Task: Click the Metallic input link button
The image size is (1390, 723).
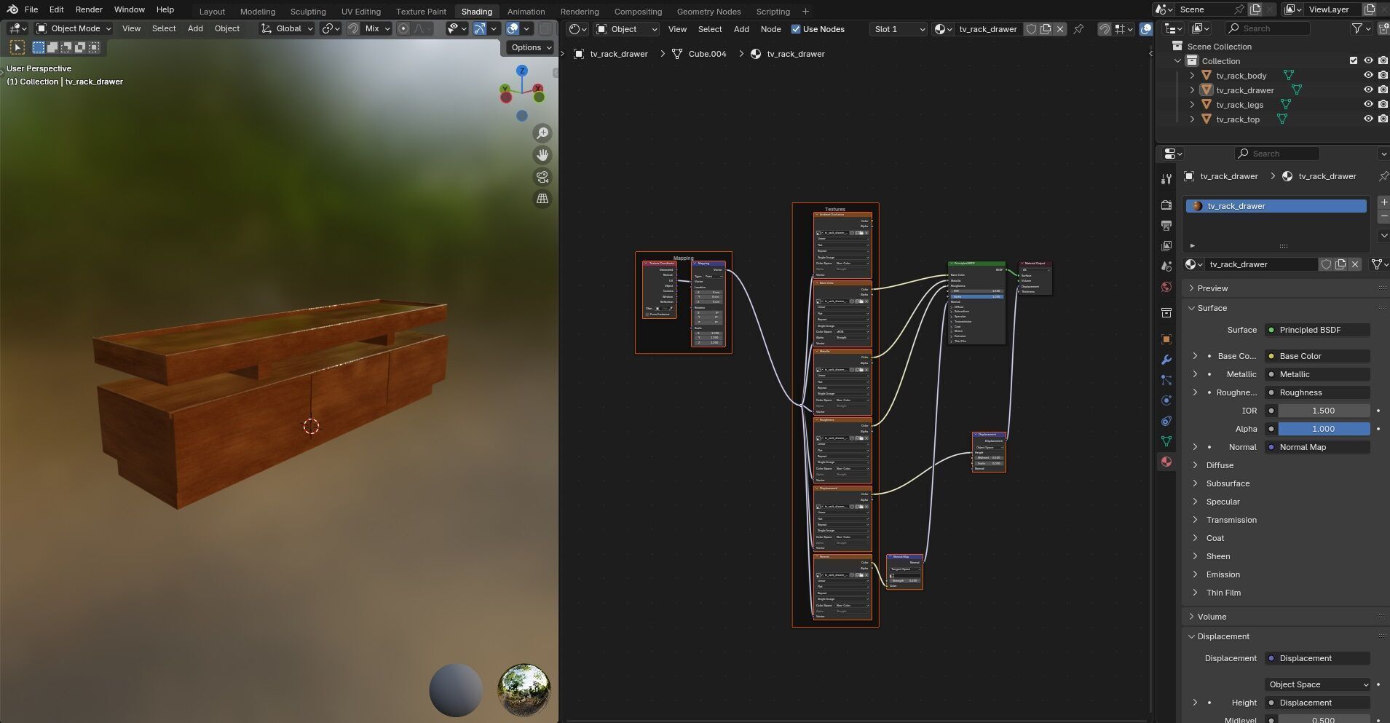Action: (1318, 374)
